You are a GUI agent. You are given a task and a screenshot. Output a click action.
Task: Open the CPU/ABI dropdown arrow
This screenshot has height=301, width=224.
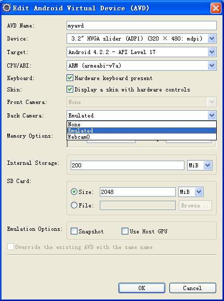(212, 66)
